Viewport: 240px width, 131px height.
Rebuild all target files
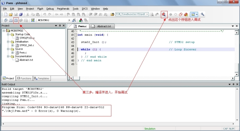16,20
